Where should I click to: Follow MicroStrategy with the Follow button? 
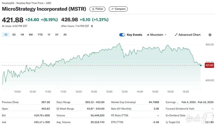pyautogui.click(x=97, y=9)
